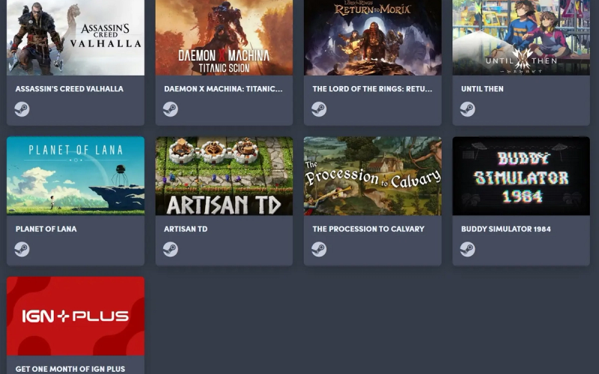Select THE PROCESSION TO CALVARY title text
Viewport: 599px width, 374px height.
coord(368,229)
